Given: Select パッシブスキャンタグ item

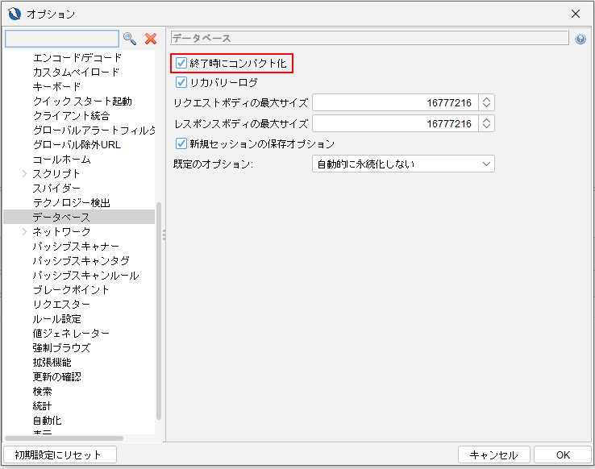Looking at the screenshot, I should tap(81, 260).
